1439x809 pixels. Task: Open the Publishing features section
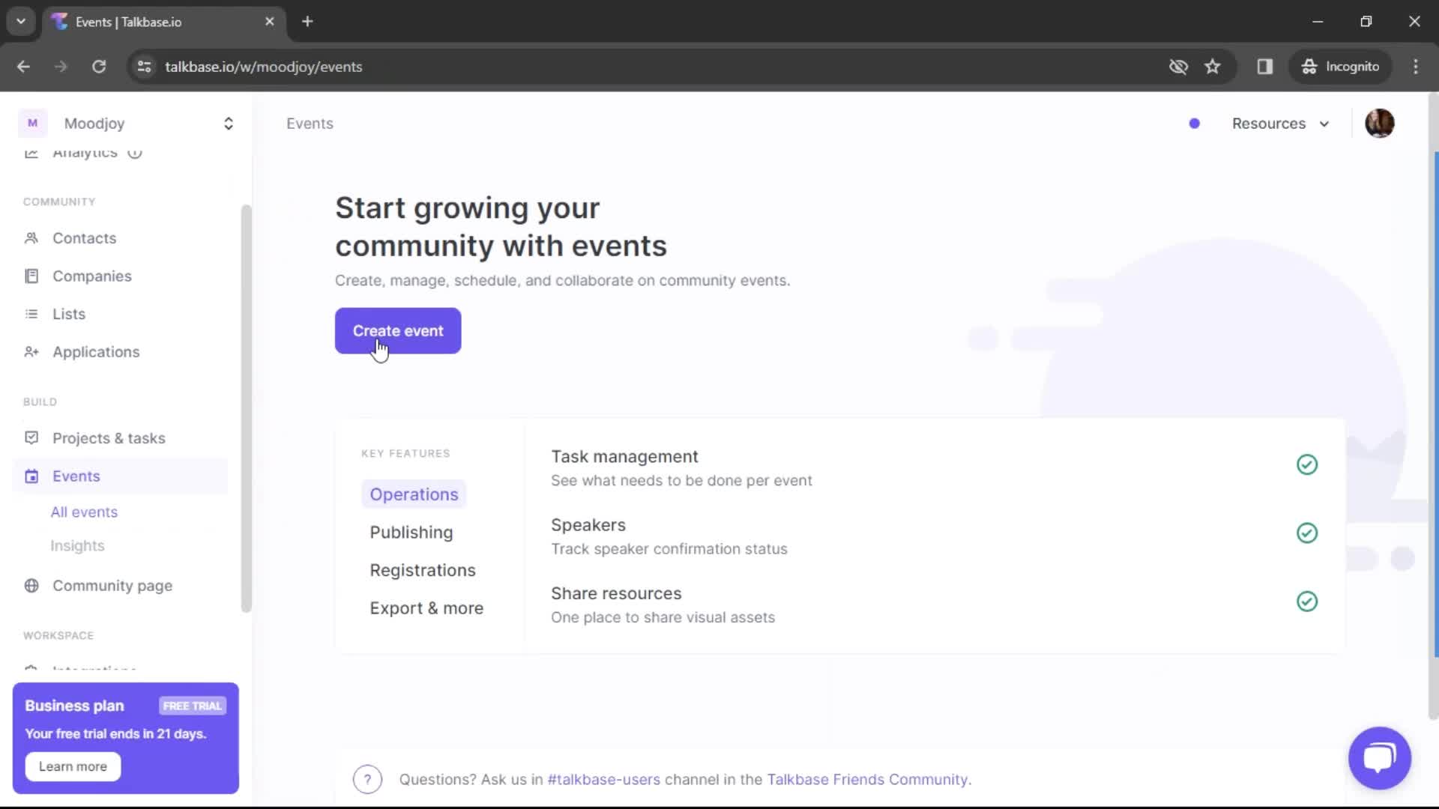[411, 533]
